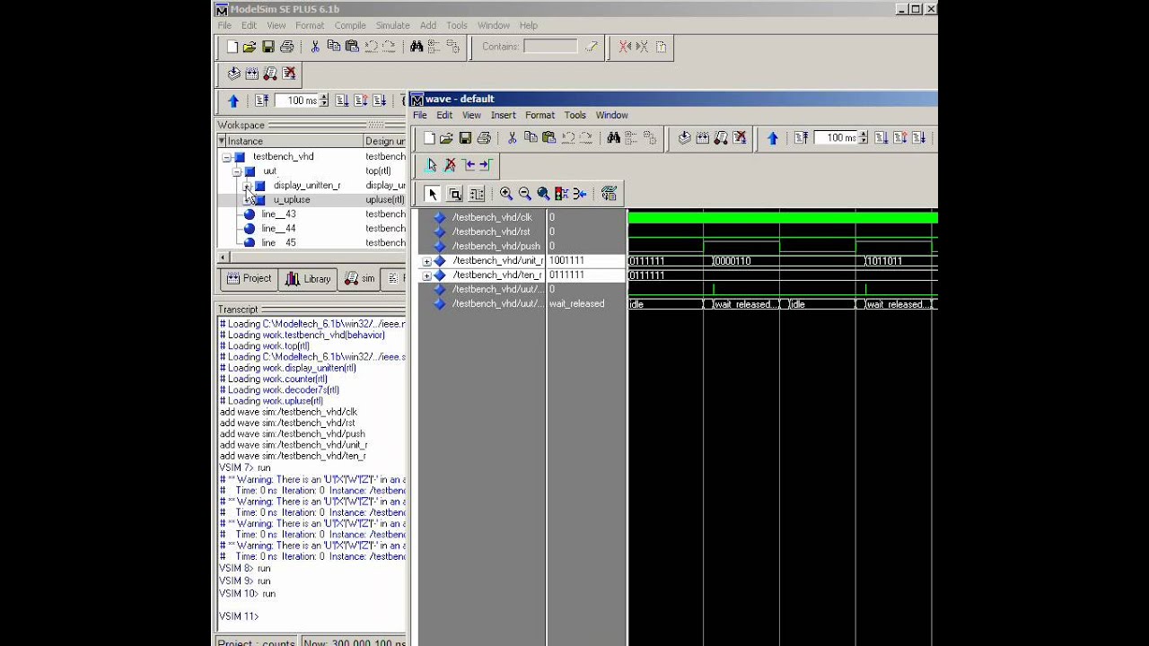1149x646 pixels.
Task: Select line__43 process in workspace tree
Action: pos(278,214)
